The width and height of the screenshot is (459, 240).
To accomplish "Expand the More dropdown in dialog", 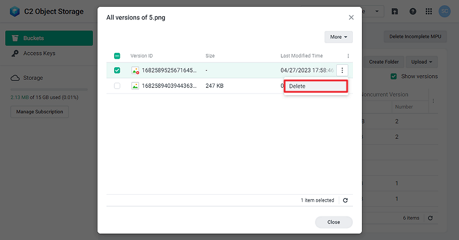I will click(x=339, y=37).
